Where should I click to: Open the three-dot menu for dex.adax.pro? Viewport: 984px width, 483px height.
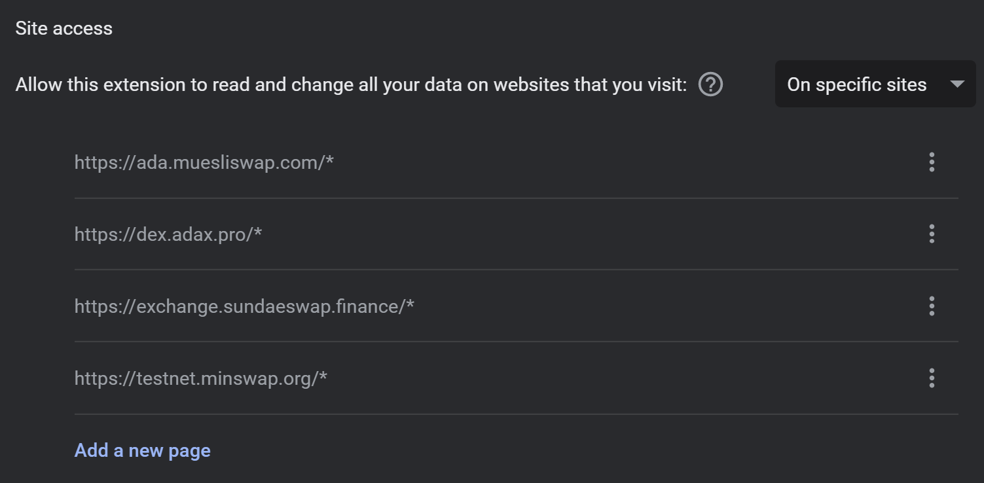pyautogui.click(x=932, y=234)
